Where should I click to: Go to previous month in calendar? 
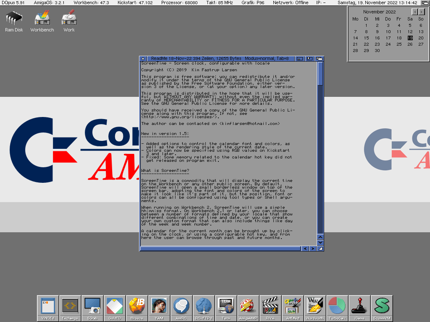[414, 12]
